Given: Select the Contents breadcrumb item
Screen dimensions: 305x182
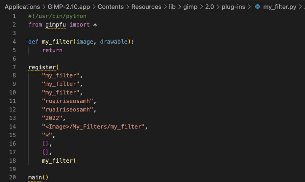Looking at the screenshot, I should 111,7.
